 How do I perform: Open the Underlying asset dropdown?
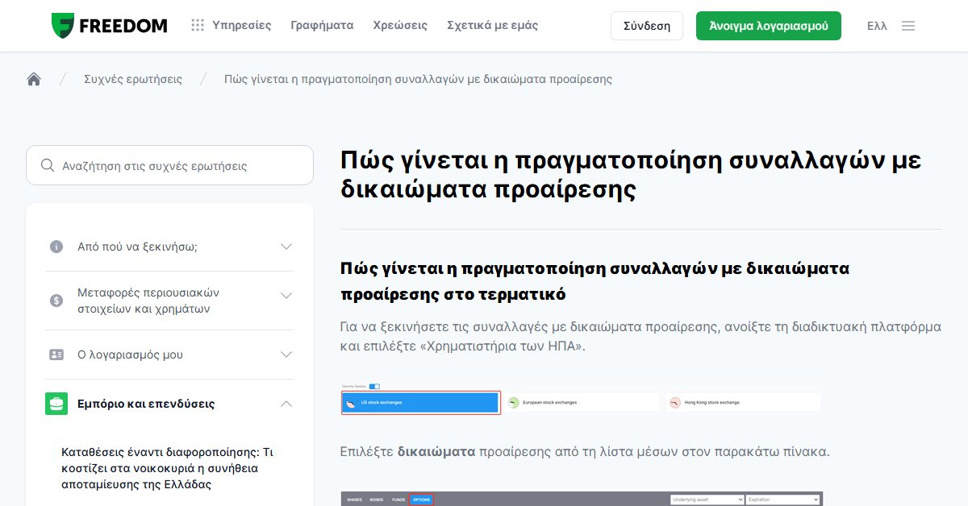[x=707, y=500]
